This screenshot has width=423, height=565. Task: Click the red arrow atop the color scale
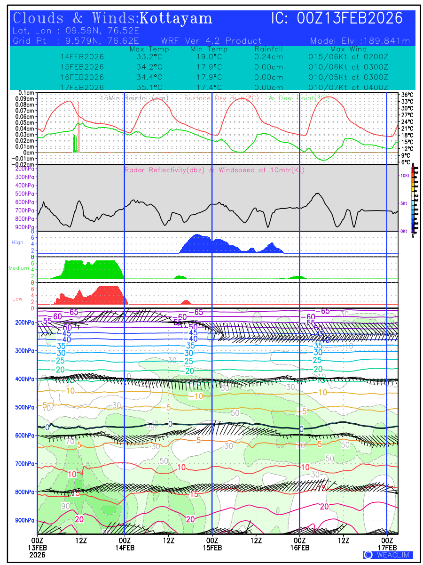[x=413, y=166]
